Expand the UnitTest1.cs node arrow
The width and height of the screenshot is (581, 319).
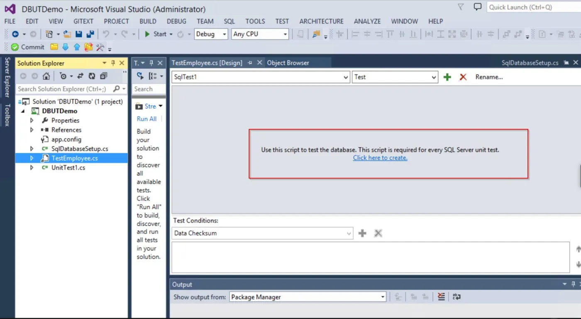32,168
